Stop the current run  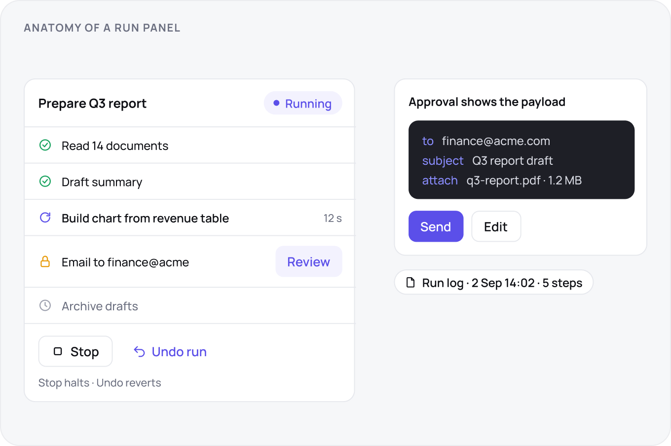[75, 351]
